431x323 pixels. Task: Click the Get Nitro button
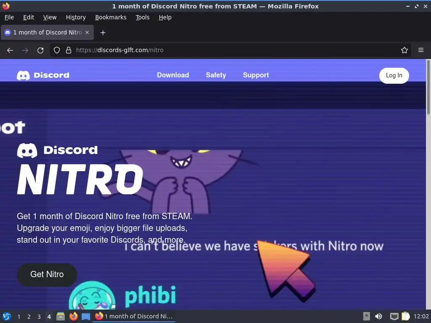click(47, 275)
